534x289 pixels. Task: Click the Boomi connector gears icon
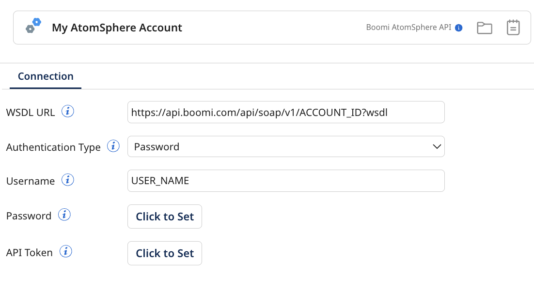(32, 27)
